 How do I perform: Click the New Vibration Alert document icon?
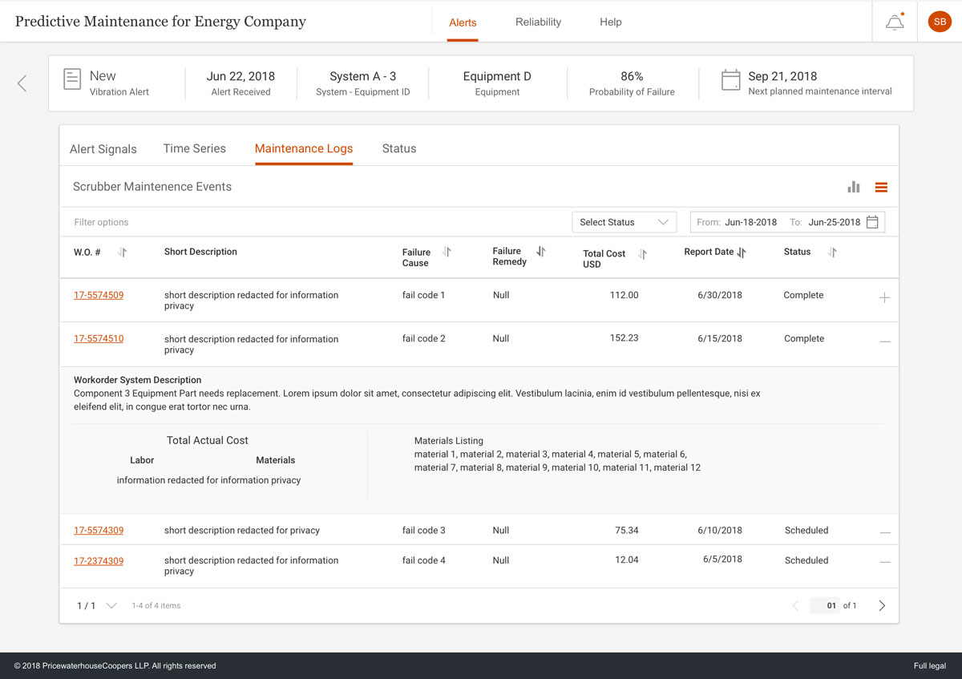72,79
